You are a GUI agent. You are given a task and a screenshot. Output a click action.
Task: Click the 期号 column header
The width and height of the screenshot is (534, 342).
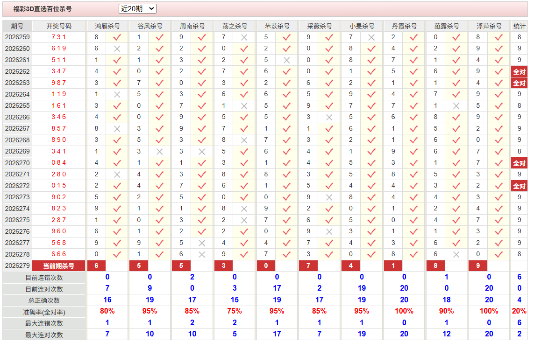tap(17, 26)
